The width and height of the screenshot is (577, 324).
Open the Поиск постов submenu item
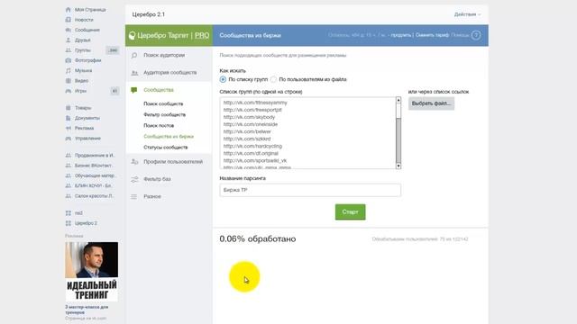click(159, 126)
